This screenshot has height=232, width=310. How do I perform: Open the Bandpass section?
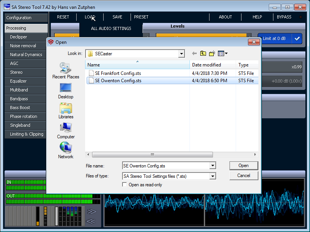25,99
